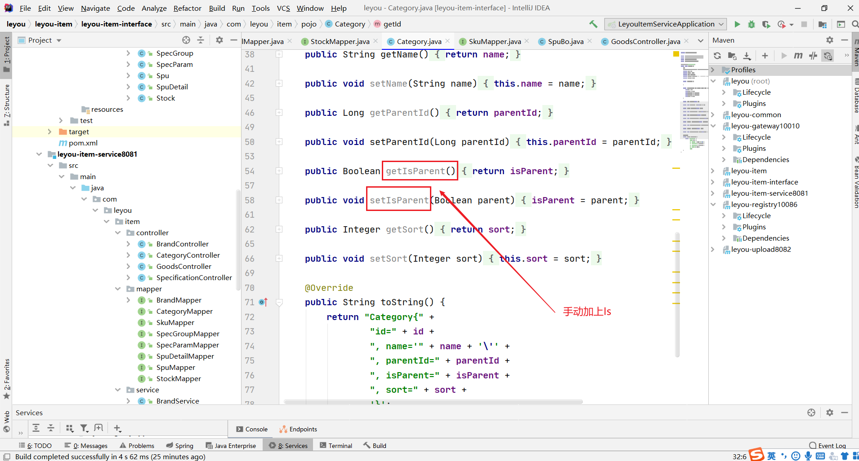This screenshot has height=461, width=859.
Task: Open Maven panel settings gear
Action: (x=830, y=40)
